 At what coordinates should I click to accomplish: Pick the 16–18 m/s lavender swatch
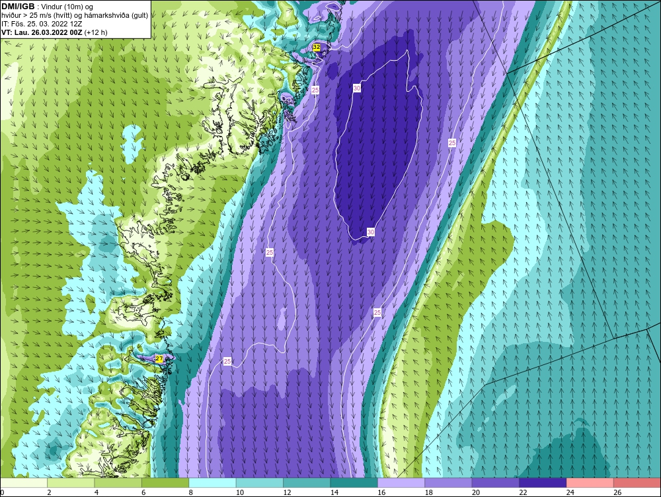(x=401, y=482)
